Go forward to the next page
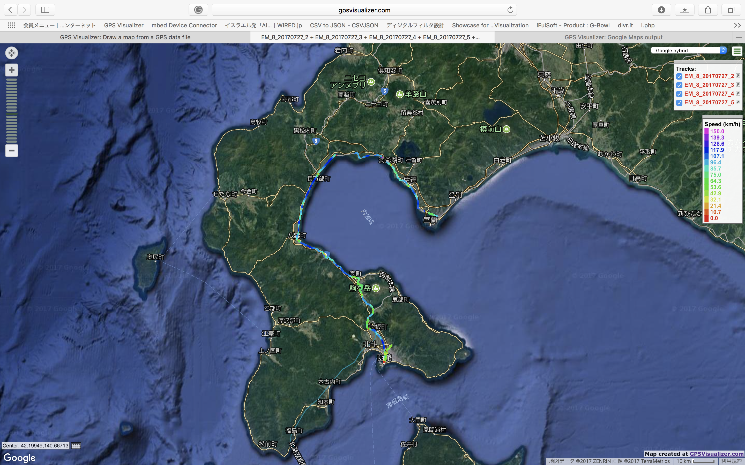745x465 pixels. tap(24, 10)
